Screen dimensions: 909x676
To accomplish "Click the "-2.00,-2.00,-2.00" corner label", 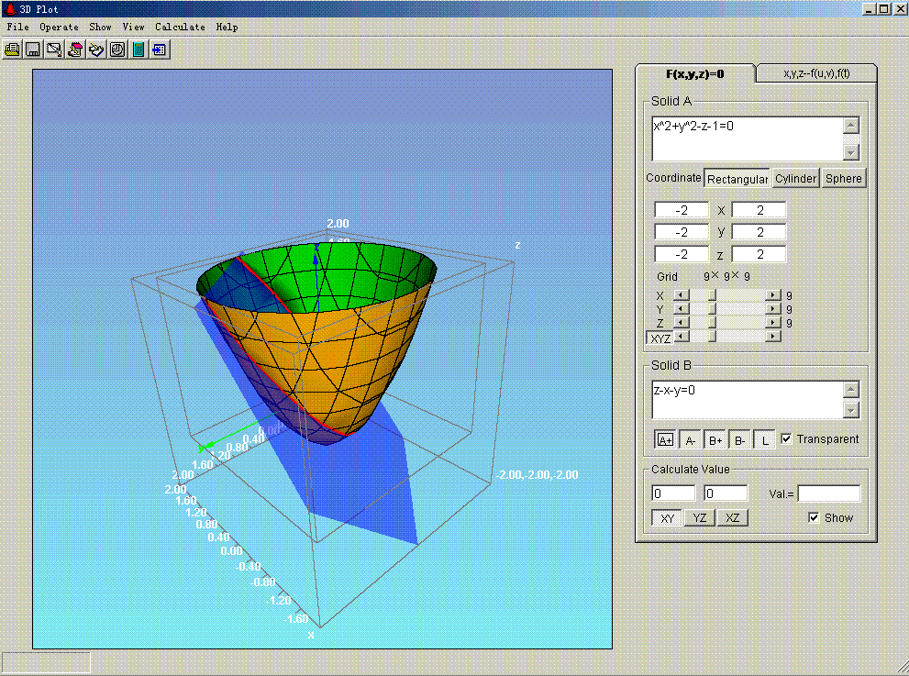I will (538, 475).
